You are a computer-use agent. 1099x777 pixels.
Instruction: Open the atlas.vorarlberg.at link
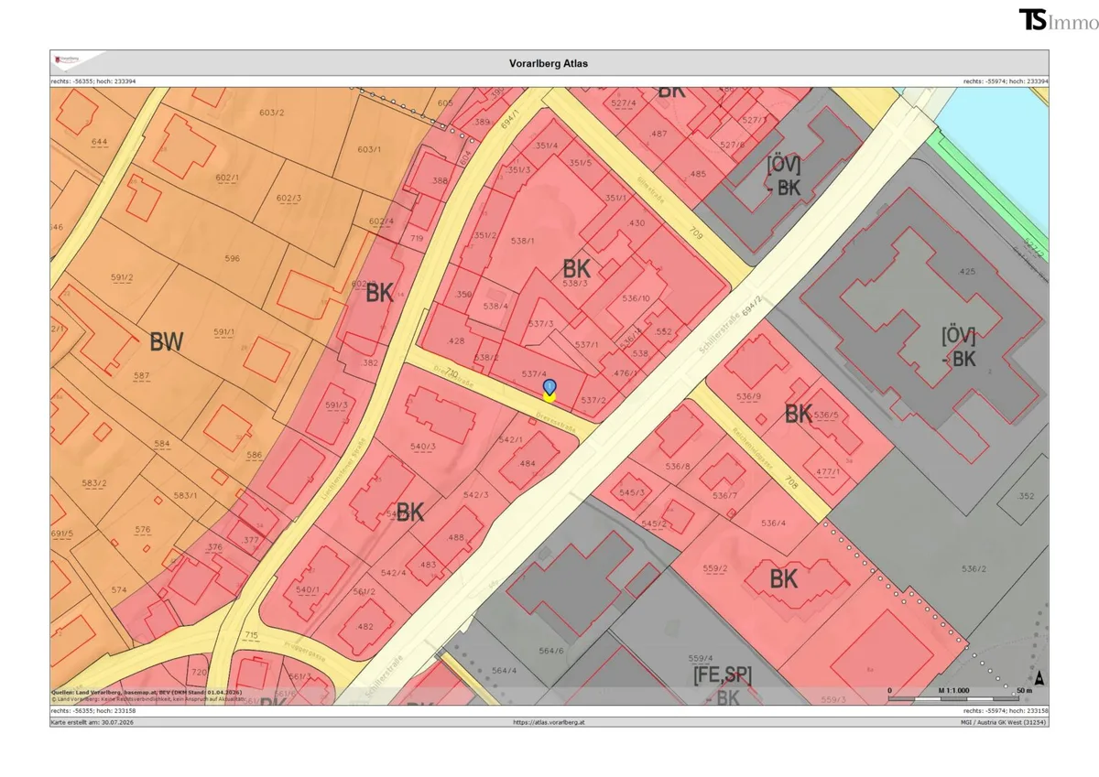(x=549, y=722)
